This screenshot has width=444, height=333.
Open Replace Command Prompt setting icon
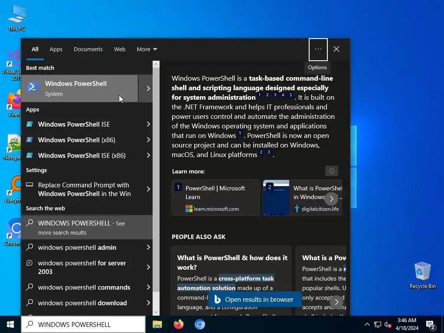pos(29,185)
